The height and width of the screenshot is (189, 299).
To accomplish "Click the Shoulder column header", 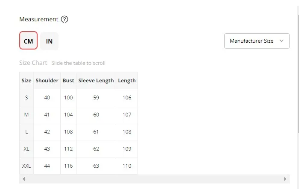I will tap(47, 81).
